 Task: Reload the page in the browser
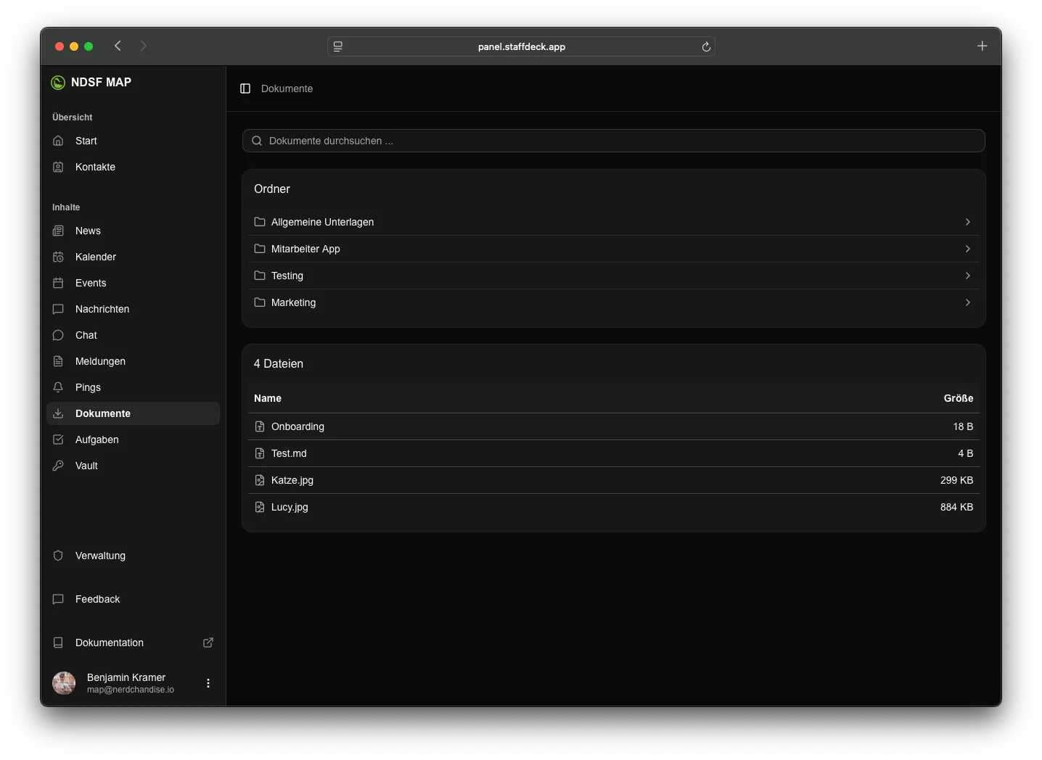(706, 46)
